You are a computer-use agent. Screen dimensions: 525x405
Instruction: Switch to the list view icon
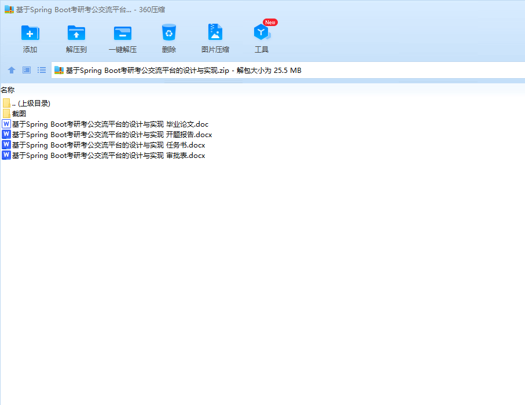42,70
